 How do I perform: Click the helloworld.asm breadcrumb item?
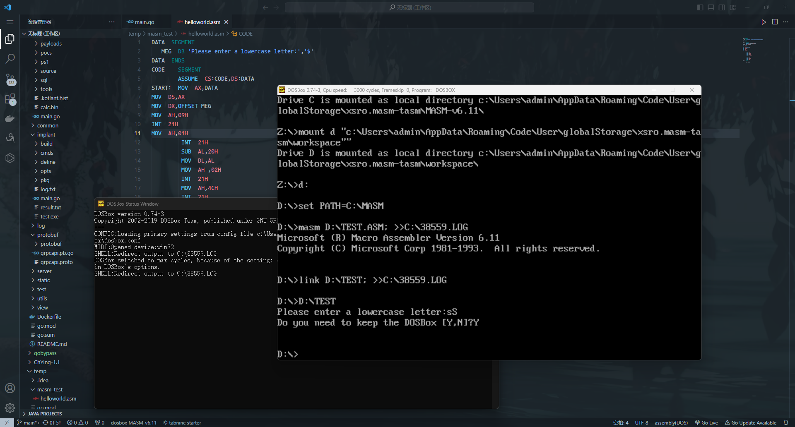202,34
